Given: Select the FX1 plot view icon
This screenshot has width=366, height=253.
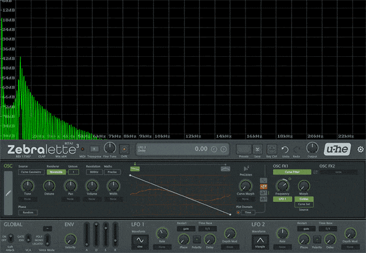Looking at the screenshot, I should [264, 193].
